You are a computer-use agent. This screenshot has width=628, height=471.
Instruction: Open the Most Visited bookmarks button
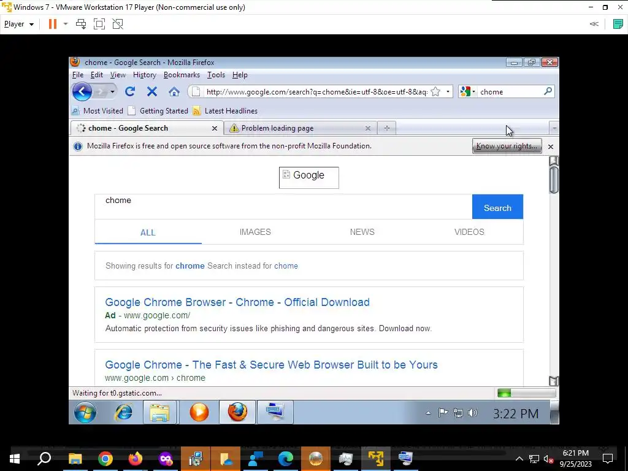click(x=98, y=111)
